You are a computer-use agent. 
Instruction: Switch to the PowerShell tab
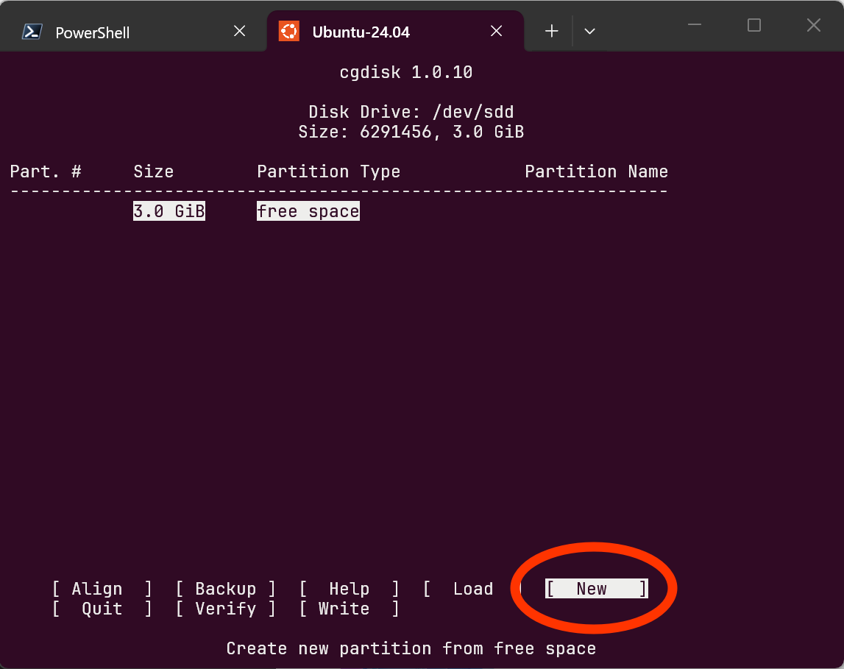[135, 32]
